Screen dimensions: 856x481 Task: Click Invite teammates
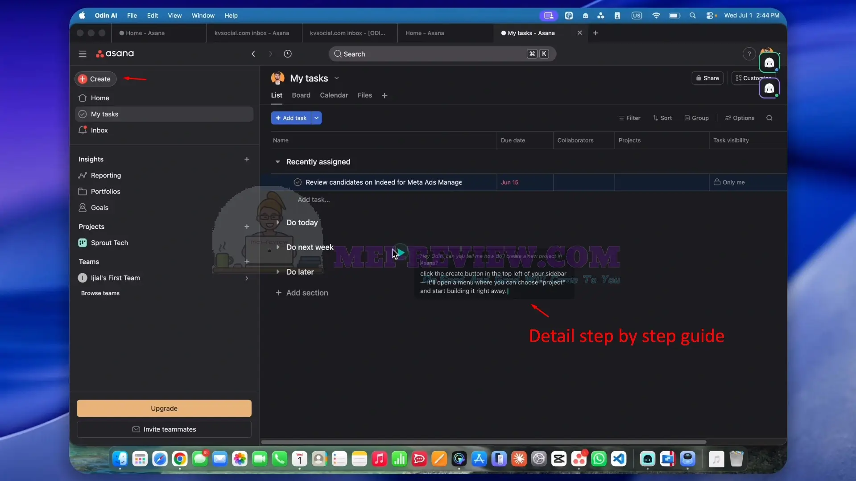tap(164, 429)
